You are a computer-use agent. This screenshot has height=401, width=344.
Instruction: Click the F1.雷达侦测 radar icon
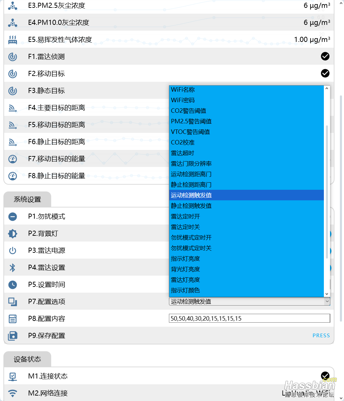click(13, 57)
